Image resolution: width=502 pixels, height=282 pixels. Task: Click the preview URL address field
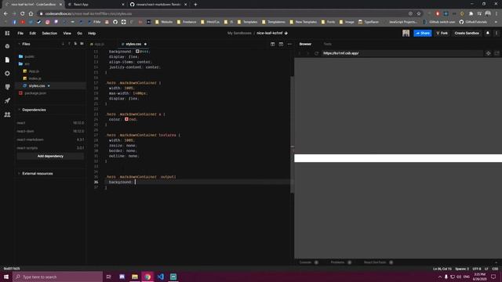[402, 53]
